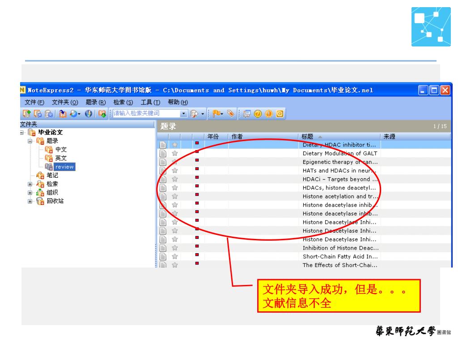Viewport: 458px width, 343px height.
Task: Click the online search magnifier globe icon
Action: 73,113
